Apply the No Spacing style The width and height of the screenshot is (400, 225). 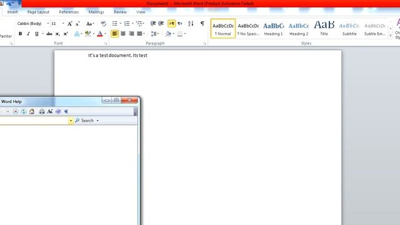click(249, 29)
